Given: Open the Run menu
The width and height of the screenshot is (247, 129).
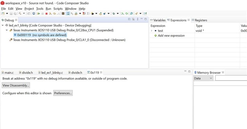Looking at the screenshot, I should (x=49, y=9).
